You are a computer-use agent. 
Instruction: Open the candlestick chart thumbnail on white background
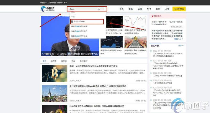[135, 22]
